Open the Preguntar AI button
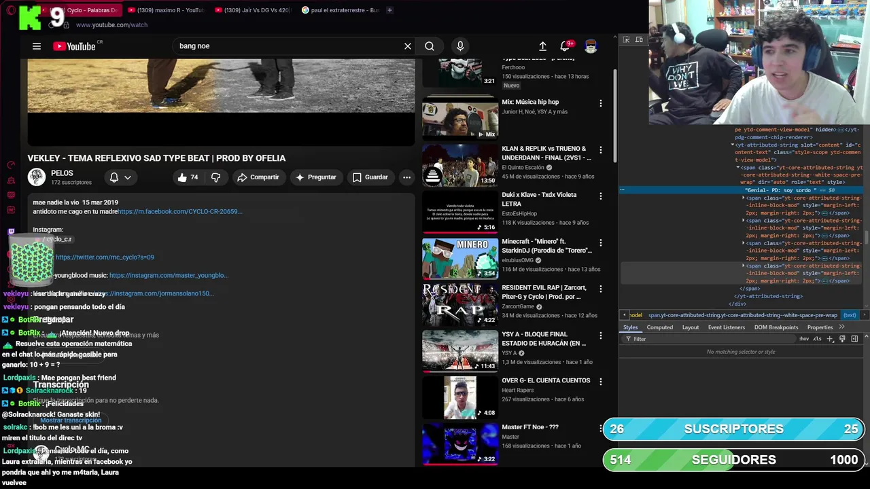Image resolution: width=870 pixels, height=489 pixels. [315, 177]
